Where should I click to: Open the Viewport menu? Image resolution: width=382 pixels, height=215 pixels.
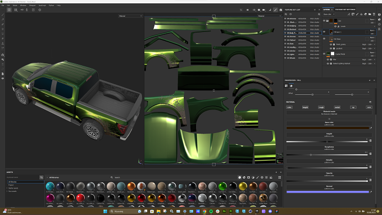click(32, 5)
